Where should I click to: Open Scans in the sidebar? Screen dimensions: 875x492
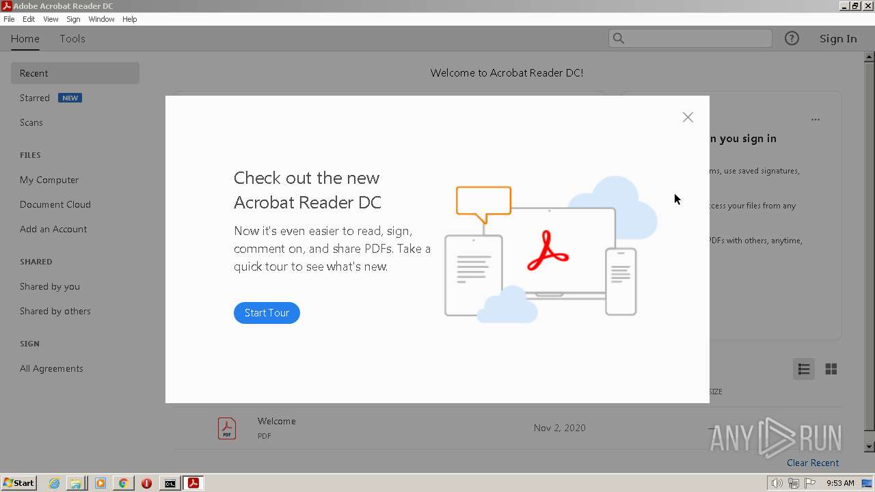[x=31, y=122]
